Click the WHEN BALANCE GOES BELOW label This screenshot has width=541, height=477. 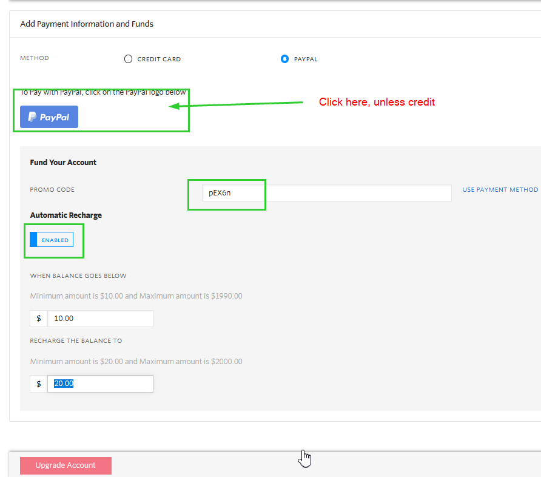pyautogui.click(x=78, y=276)
